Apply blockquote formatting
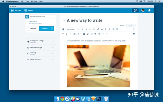The height and width of the screenshot is (102, 163). pyautogui.click(x=102, y=29)
